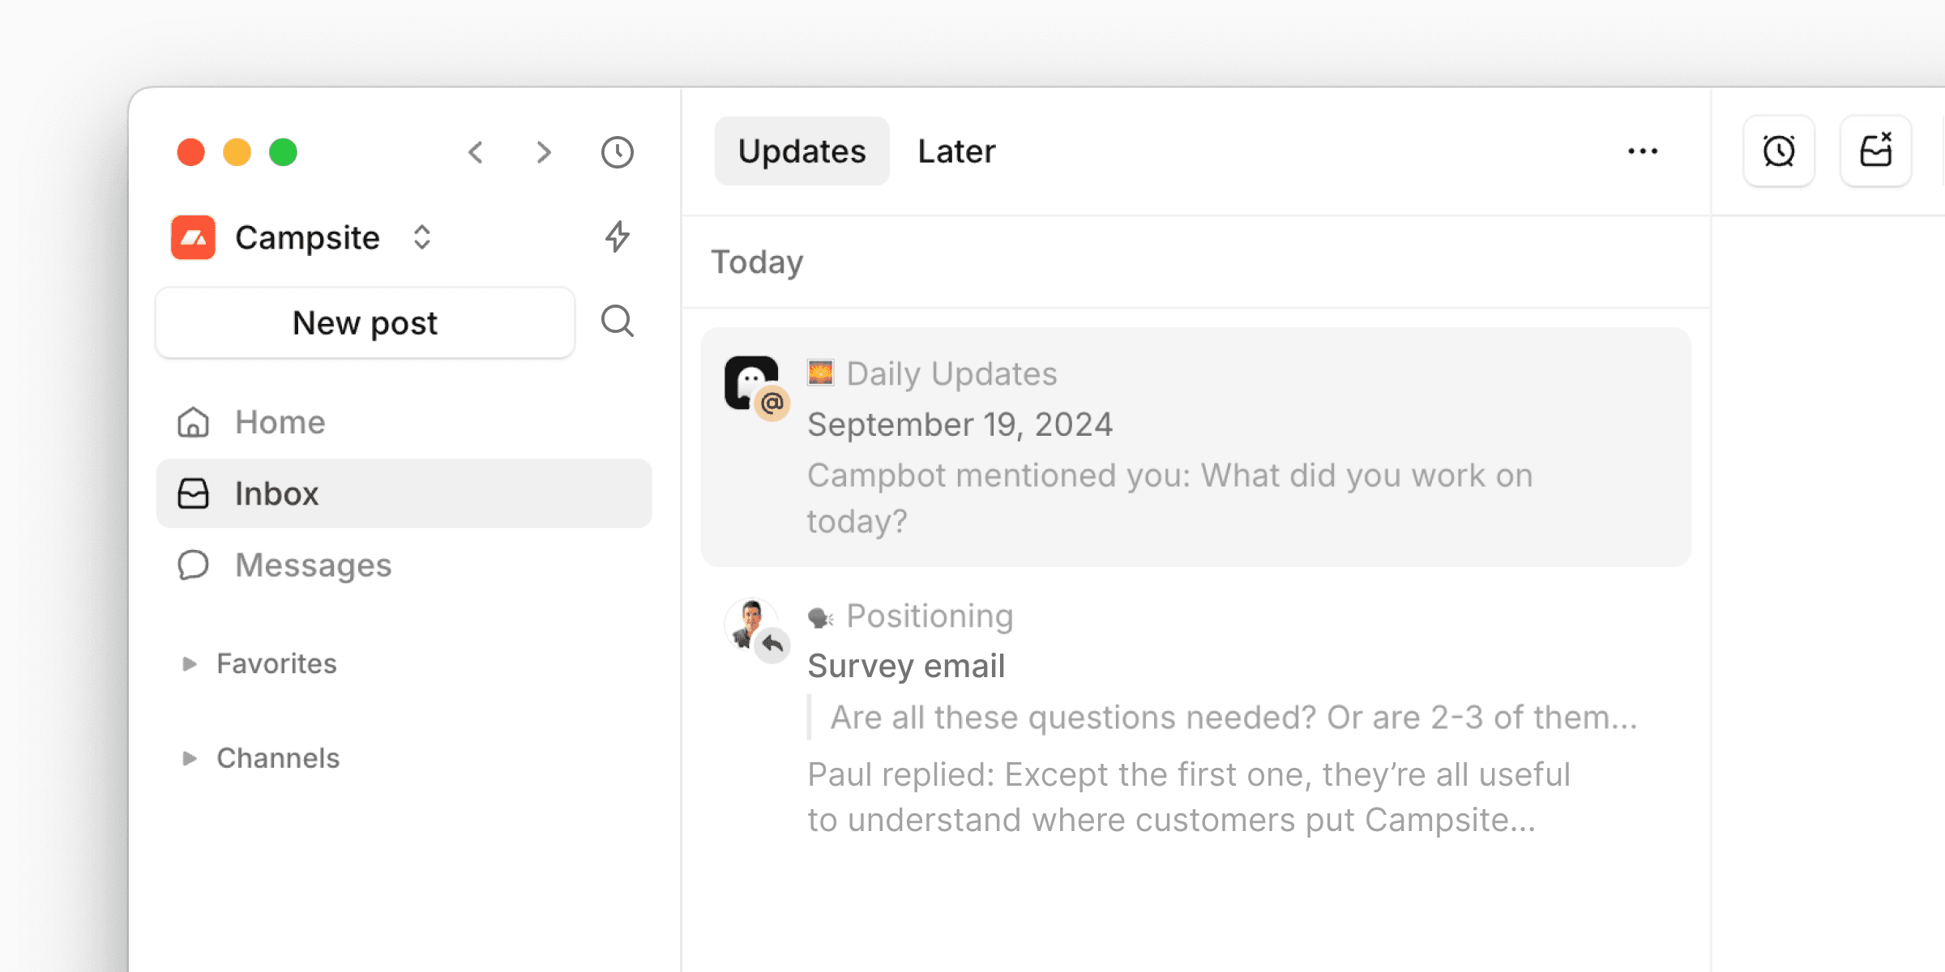
Task: Click the Survey email thread
Action: (907, 667)
